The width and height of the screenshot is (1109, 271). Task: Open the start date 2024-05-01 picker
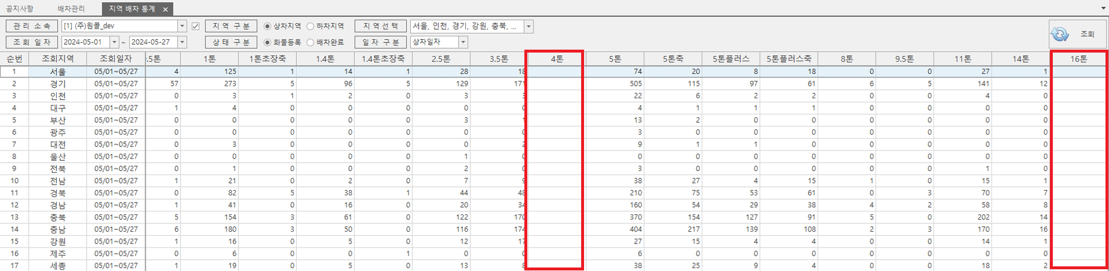tap(115, 42)
